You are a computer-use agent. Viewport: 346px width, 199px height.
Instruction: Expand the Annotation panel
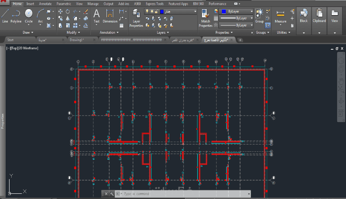click(109, 32)
